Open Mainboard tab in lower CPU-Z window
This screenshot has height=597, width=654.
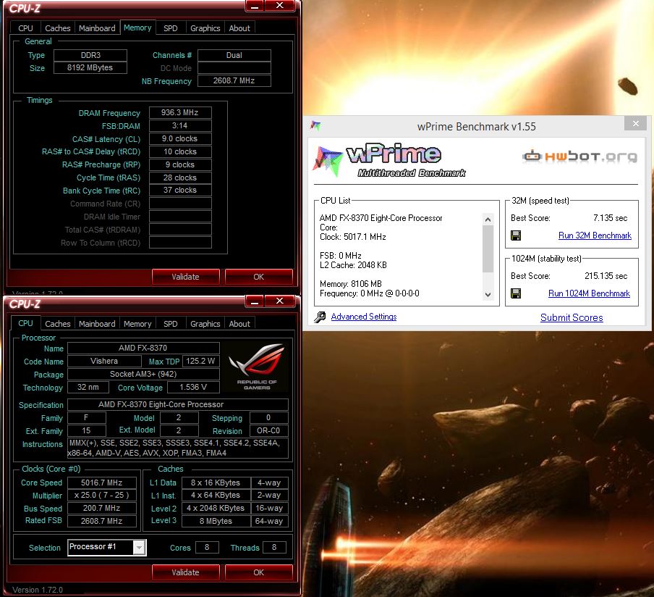(x=97, y=324)
